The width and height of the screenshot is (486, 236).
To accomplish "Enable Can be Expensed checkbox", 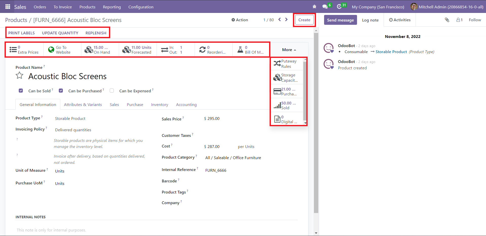I will click(112, 91).
